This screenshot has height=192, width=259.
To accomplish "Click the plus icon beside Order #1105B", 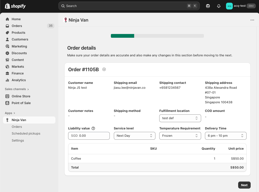I will 104,69.
